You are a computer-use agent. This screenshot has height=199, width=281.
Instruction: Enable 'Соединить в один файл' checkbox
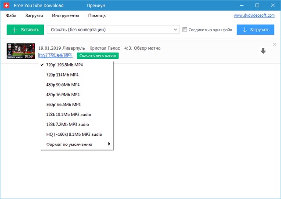[x=184, y=30]
